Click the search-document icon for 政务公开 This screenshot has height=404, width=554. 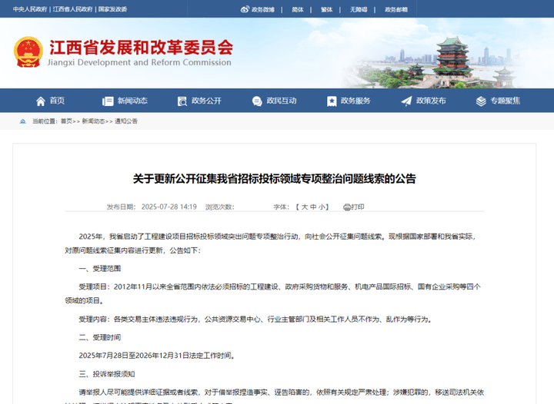click(x=182, y=101)
